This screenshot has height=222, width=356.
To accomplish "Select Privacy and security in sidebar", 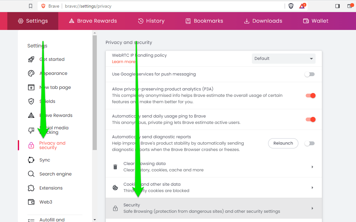I will (52, 145).
